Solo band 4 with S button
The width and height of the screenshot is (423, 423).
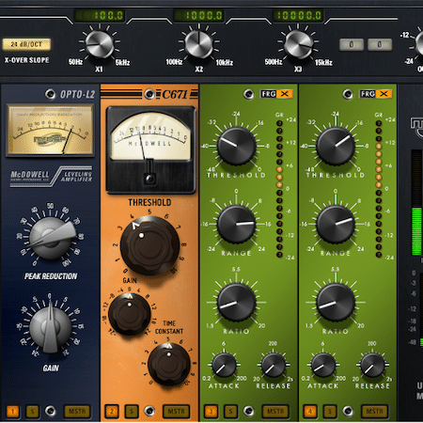click(330, 412)
